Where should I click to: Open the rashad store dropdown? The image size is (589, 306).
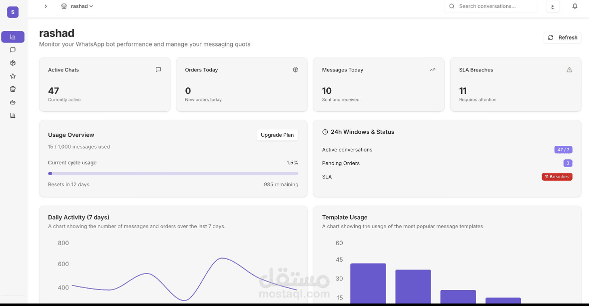point(77,6)
